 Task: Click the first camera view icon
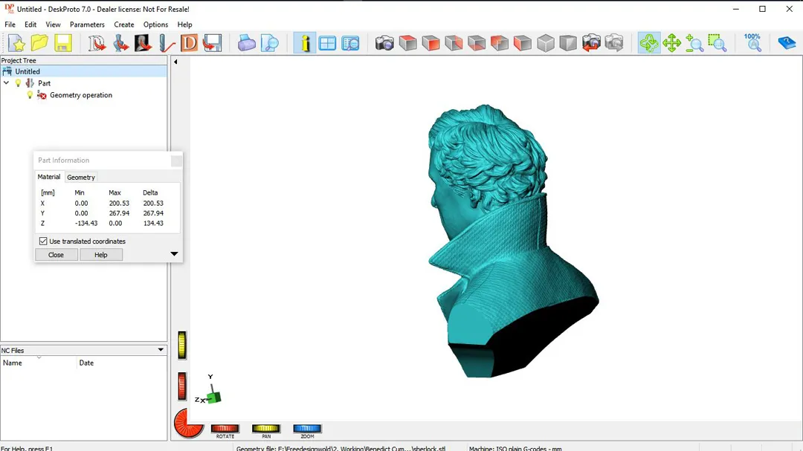[384, 43]
